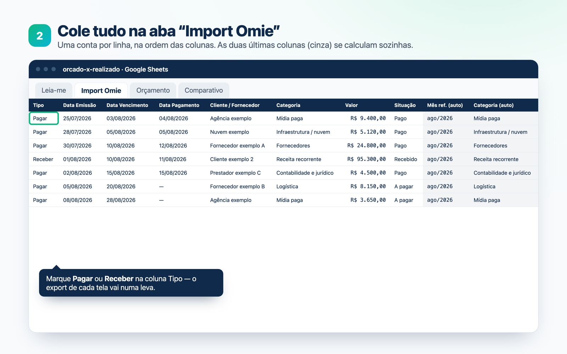Select the Nuvem exemplo supplier cell

(x=229, y=132)
